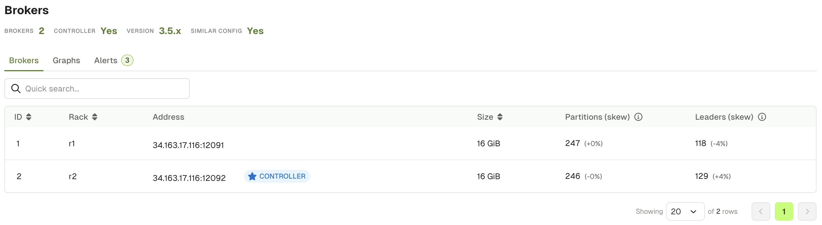The image size is (822, 225).
Task: Show Leaders skew info icon tooltip
Action: pos(762,117)
